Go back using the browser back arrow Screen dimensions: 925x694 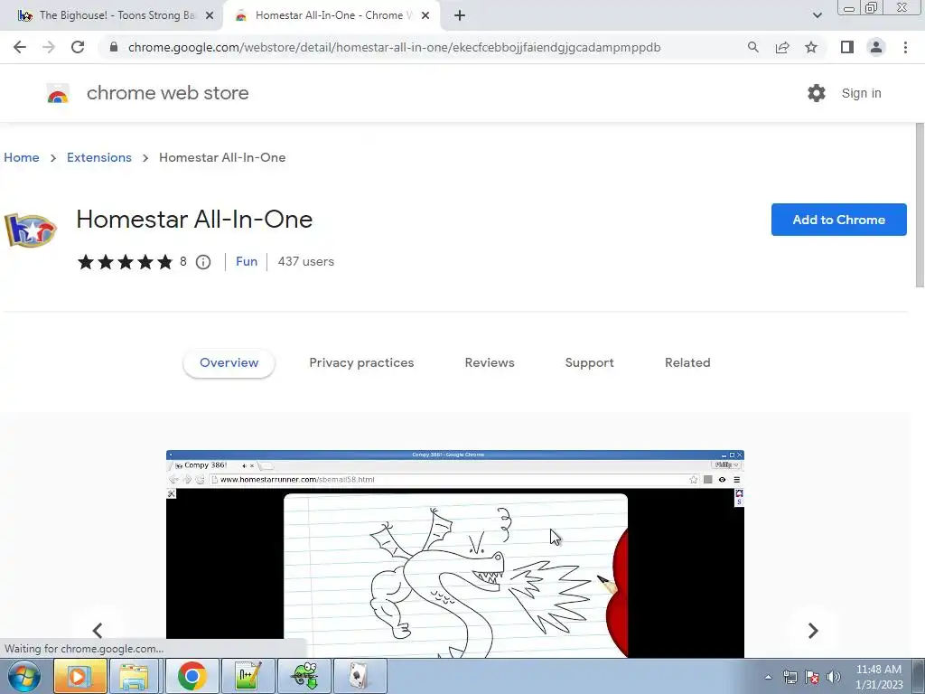point(20,47)
